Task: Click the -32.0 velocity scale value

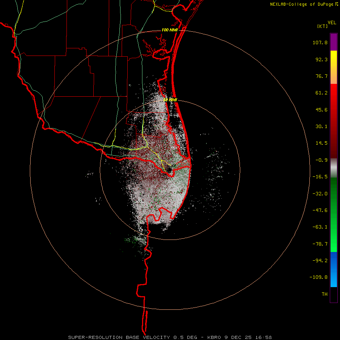Action: point(320,194)
